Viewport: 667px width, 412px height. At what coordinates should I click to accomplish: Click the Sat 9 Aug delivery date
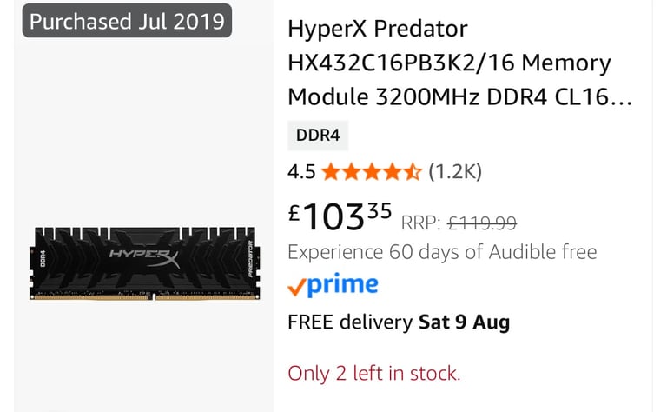464,322
